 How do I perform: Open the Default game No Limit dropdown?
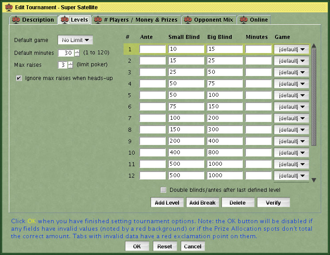75,40
